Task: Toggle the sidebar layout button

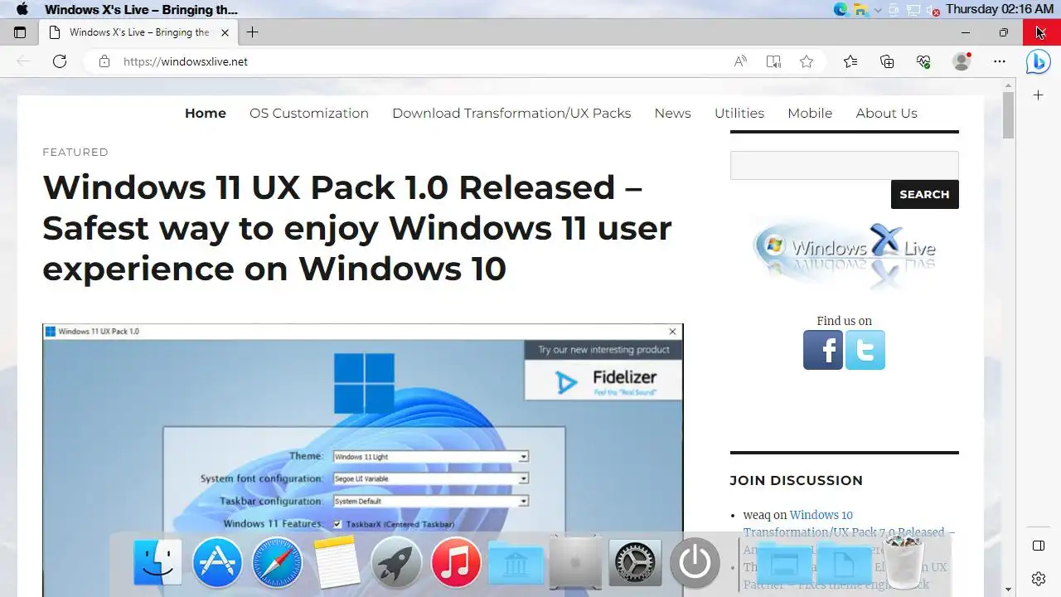Action: coord(1038,546)
